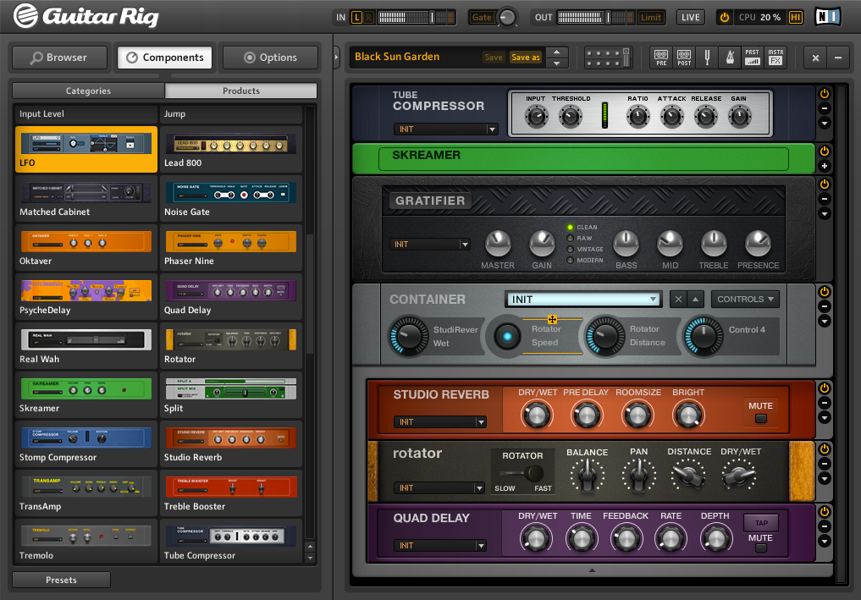
Task: Enable left input channel L
Action: click(356, 18)
